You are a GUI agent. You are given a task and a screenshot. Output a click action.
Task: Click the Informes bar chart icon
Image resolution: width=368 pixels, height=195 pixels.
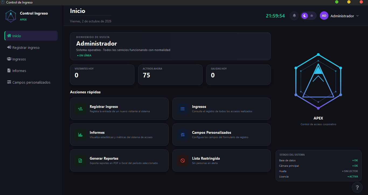[x=80, y=135]
